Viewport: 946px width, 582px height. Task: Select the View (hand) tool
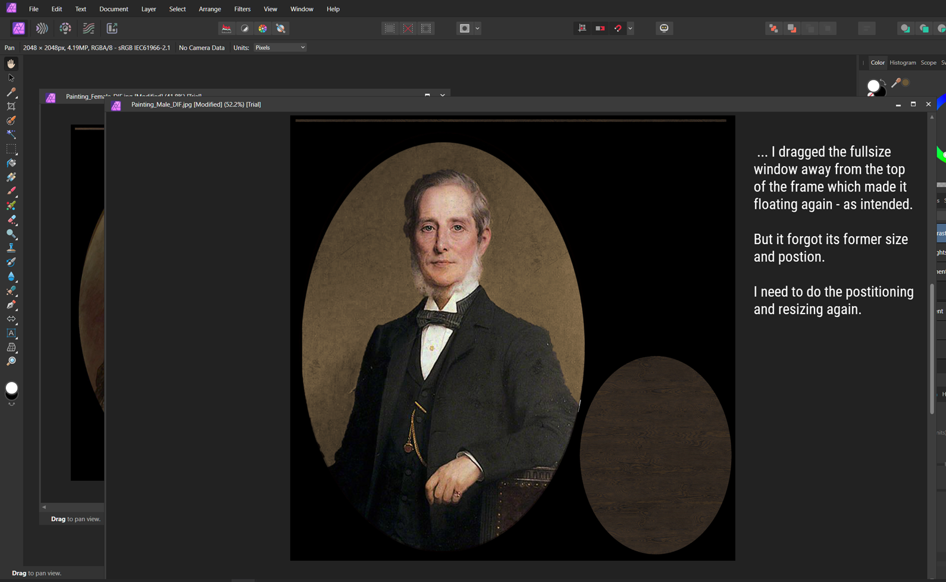[11, 64]
